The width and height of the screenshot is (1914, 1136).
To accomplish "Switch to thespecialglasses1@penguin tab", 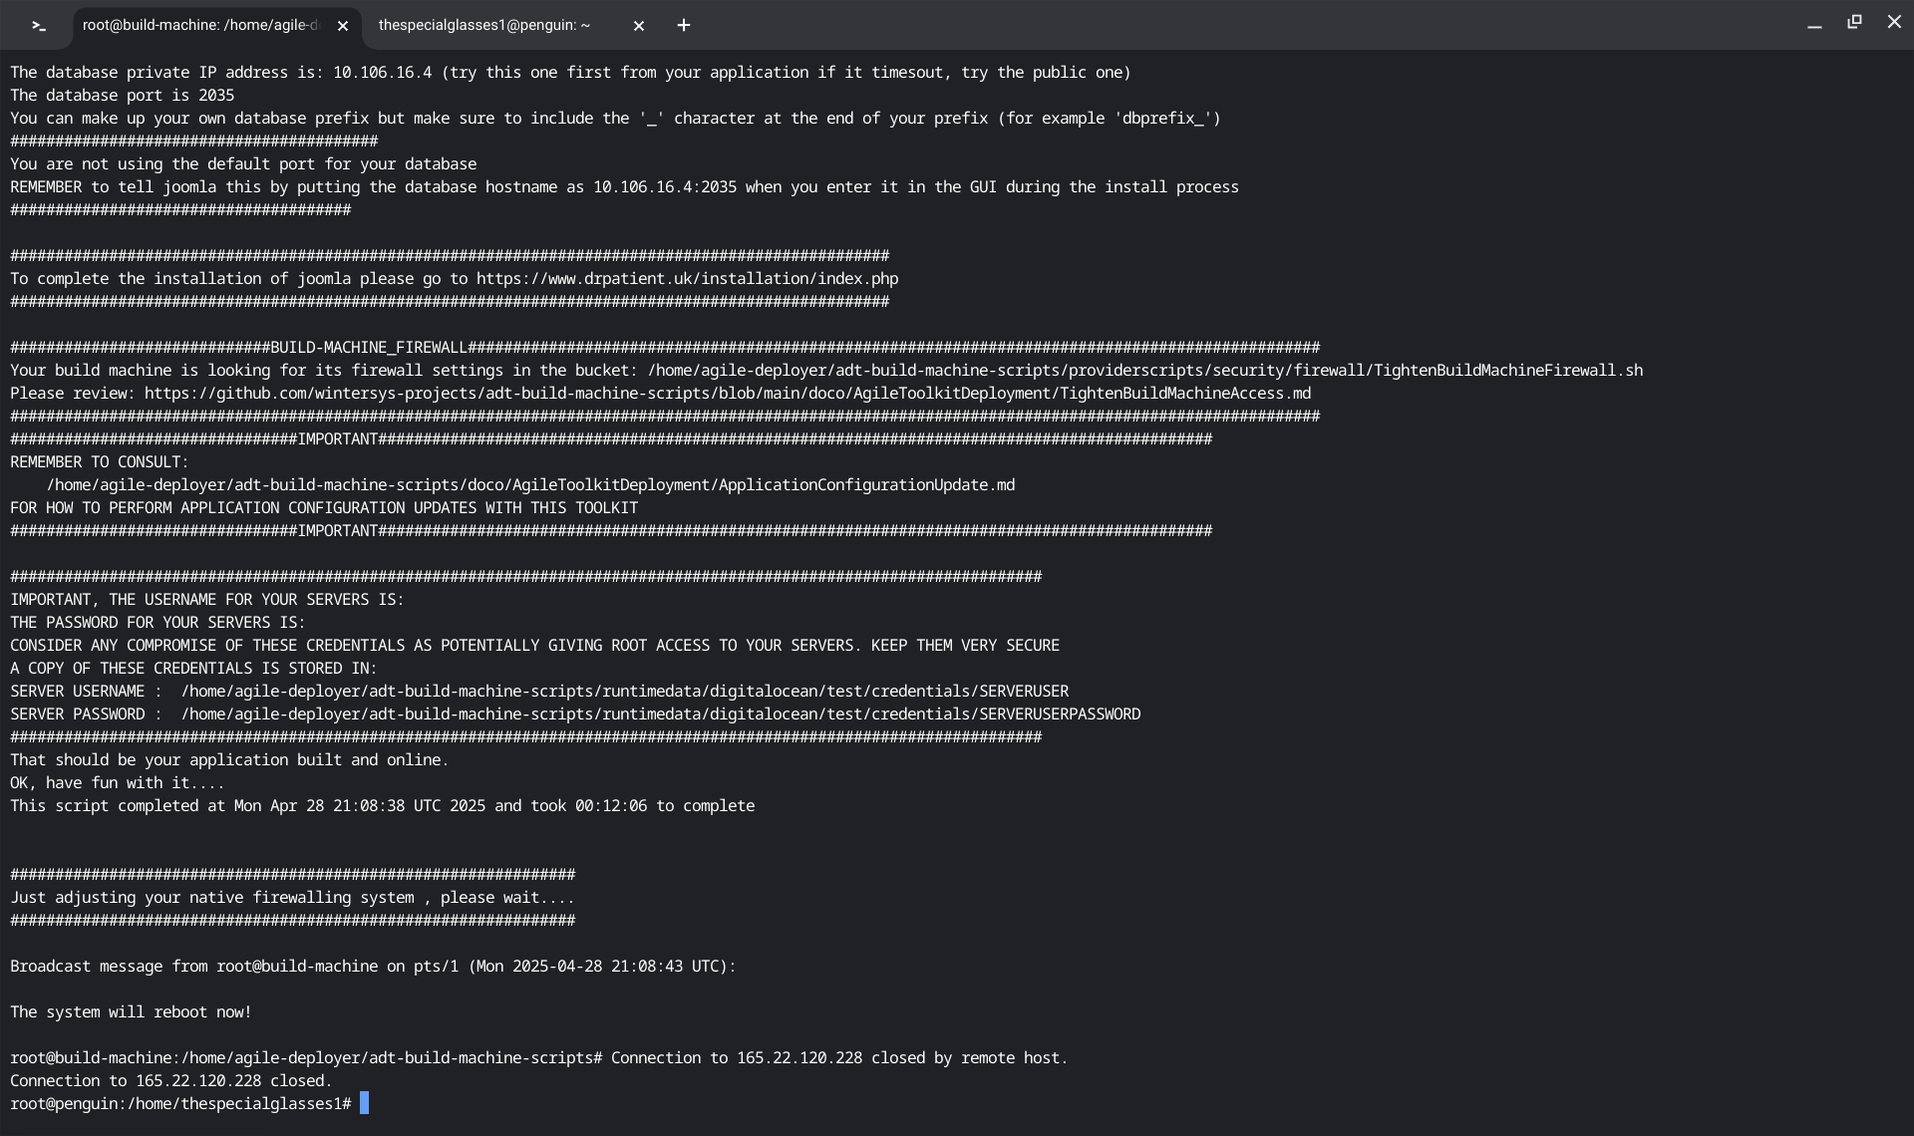I will 484,25.
